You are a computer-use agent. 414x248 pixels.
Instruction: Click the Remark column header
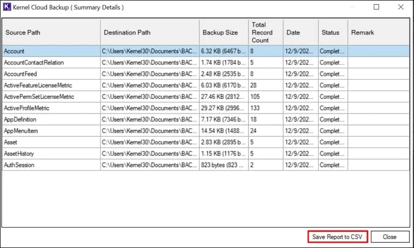[378, 32]
